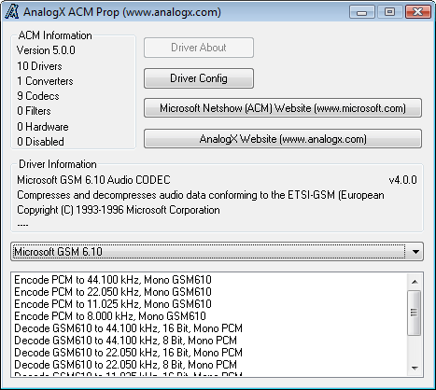This screenshot has width=436, height=390.
Task: Open Microsoft Netshow (ACM) Website link button
Action: tap(283, 108)
